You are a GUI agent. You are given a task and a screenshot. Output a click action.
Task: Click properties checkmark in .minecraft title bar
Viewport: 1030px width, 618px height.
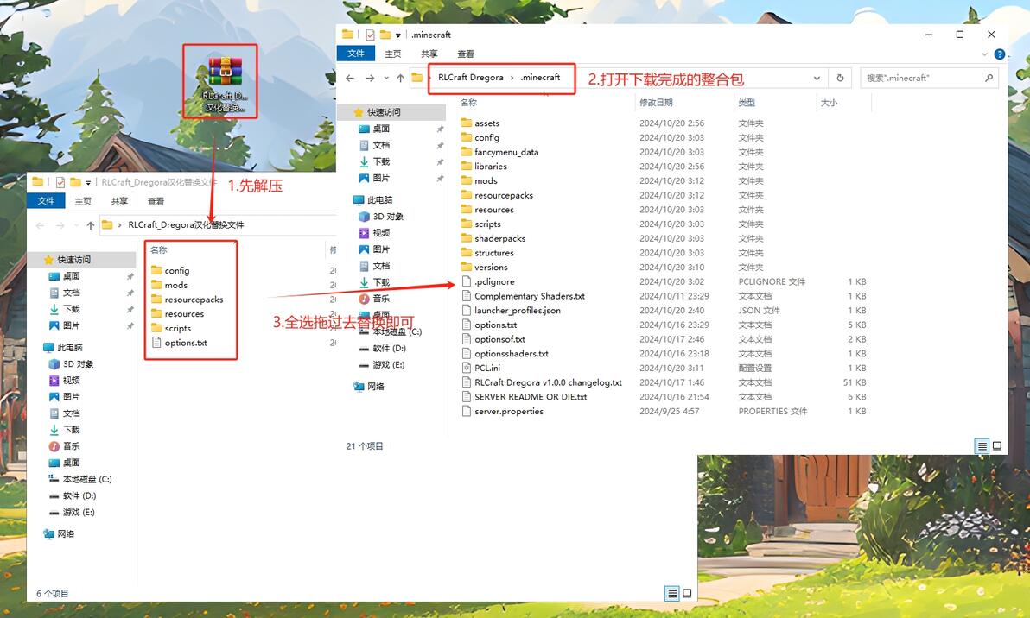click(x=370, y=35)
